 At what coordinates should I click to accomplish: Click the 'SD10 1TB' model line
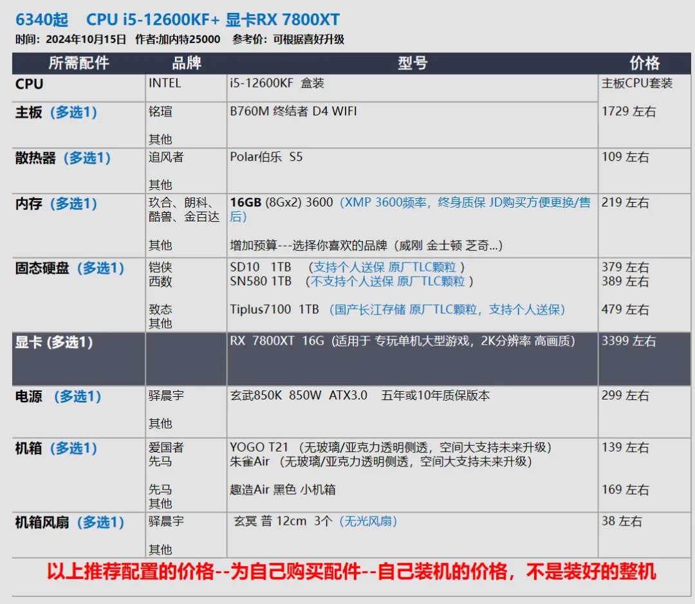coord(347,267)
